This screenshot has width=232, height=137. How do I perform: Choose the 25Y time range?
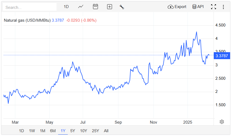95,131
